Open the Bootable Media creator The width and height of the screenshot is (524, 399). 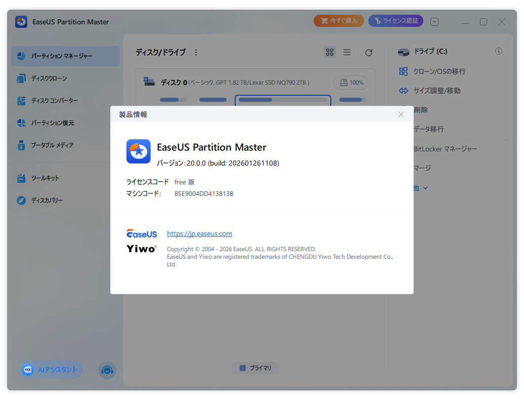53,145
